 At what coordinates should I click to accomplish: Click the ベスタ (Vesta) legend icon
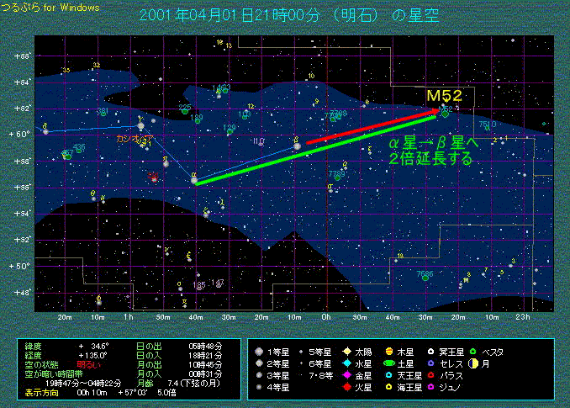[474, 351]
